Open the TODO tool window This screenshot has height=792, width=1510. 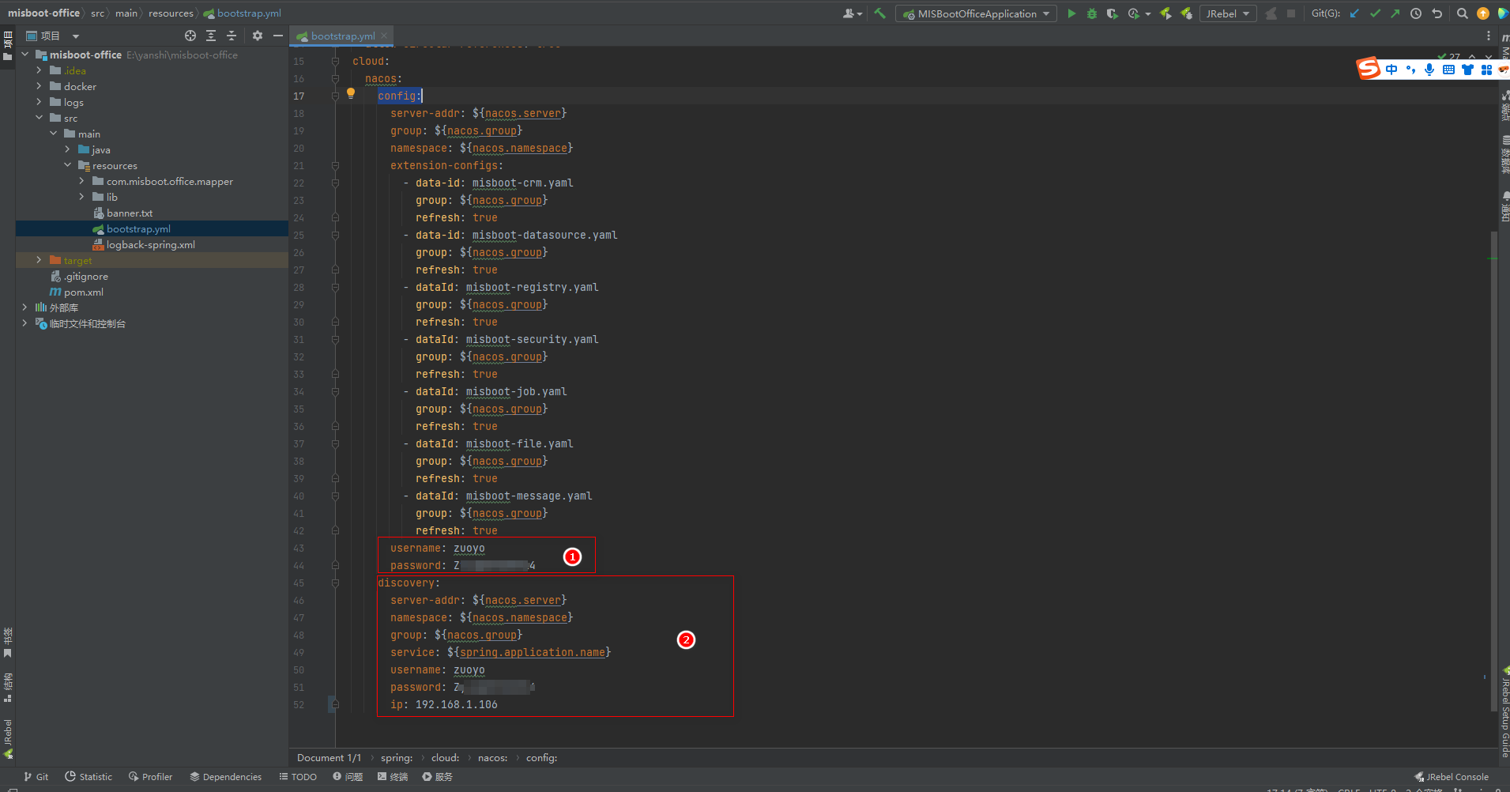298,777
